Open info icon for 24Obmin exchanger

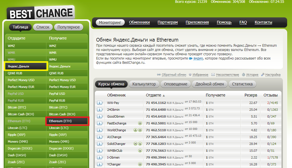[100, 110]
